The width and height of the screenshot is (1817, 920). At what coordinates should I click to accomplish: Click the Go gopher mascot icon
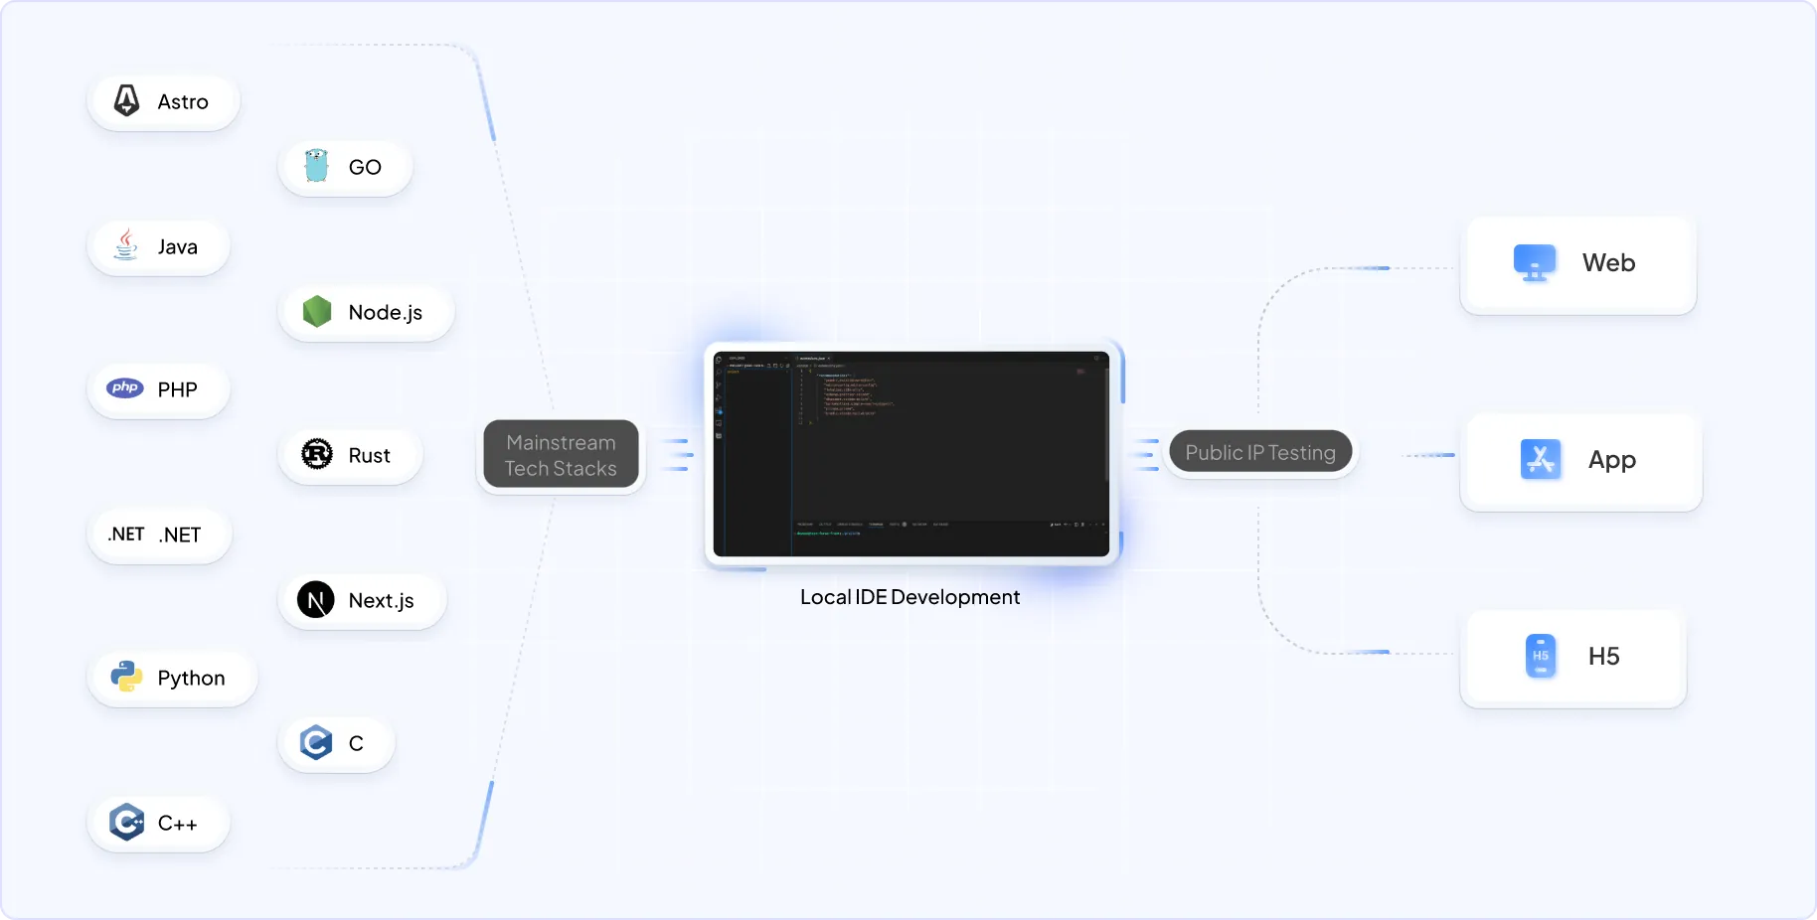pos(316,166)
